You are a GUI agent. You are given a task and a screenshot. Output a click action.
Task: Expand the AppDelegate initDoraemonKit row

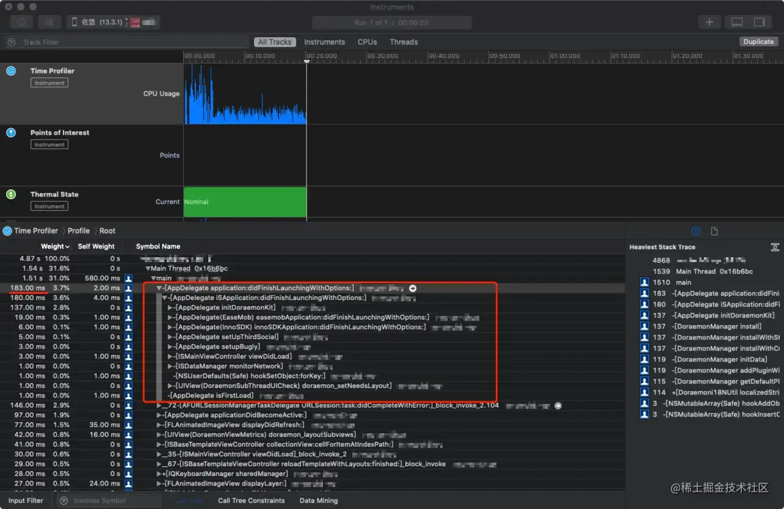(170, 307)
